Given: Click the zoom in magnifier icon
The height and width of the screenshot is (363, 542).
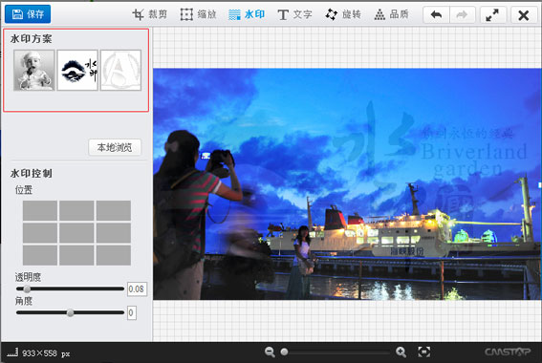Looking at the screenshot, I should click(401, 352).
